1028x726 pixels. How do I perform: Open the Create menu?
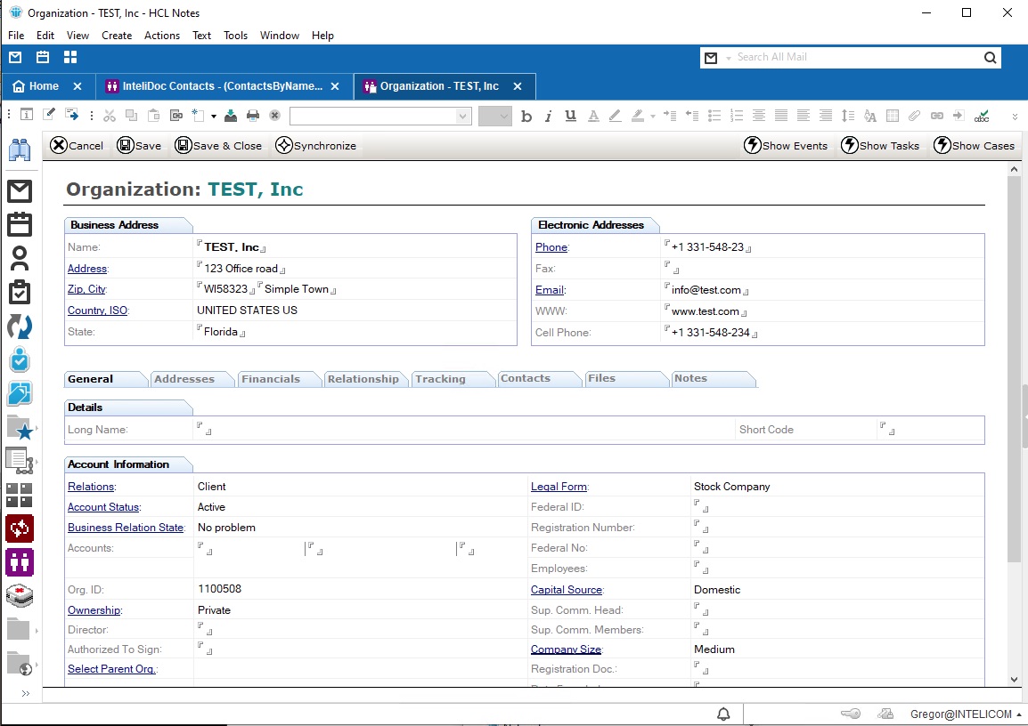[117, 36]
